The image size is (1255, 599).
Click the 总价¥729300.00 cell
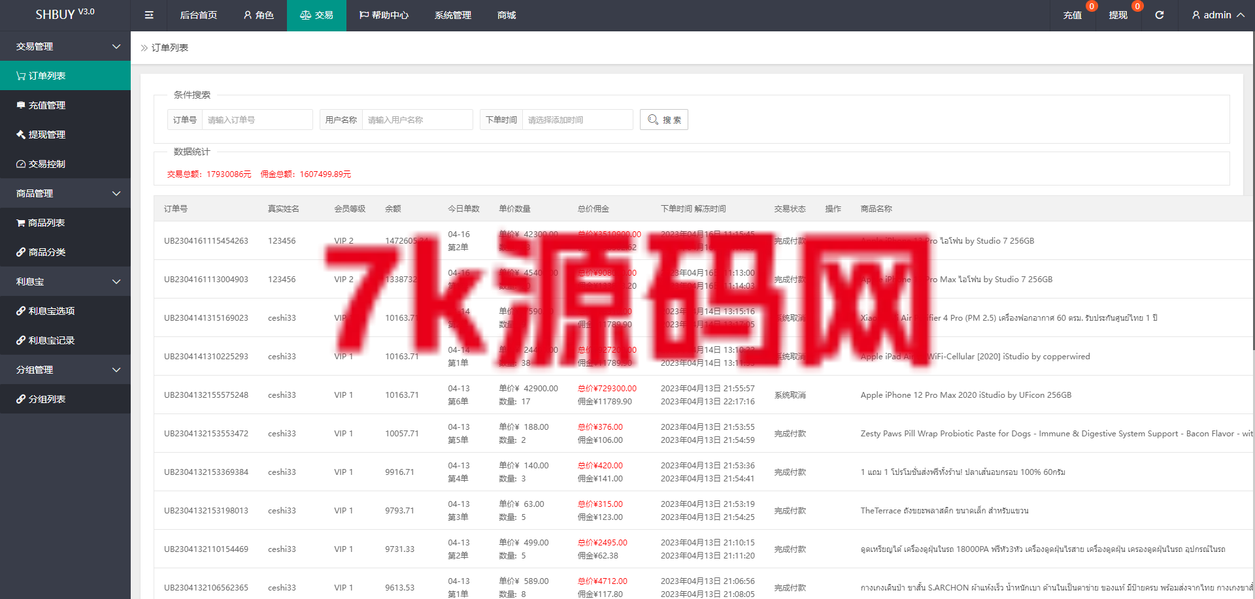pos(607,389)
